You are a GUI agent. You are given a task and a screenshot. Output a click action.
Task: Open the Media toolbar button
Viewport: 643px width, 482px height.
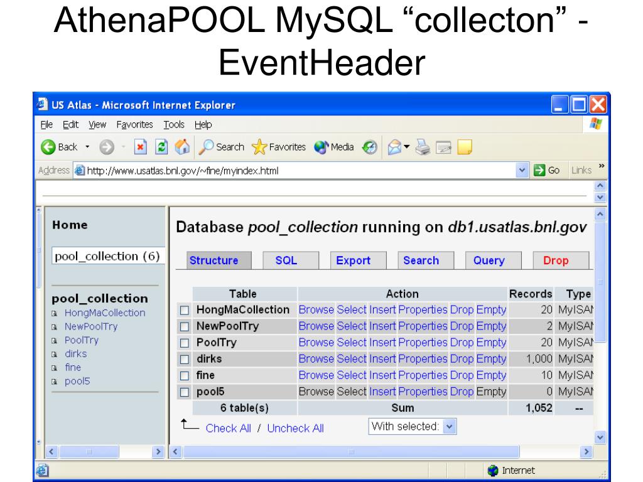point(334,147)
